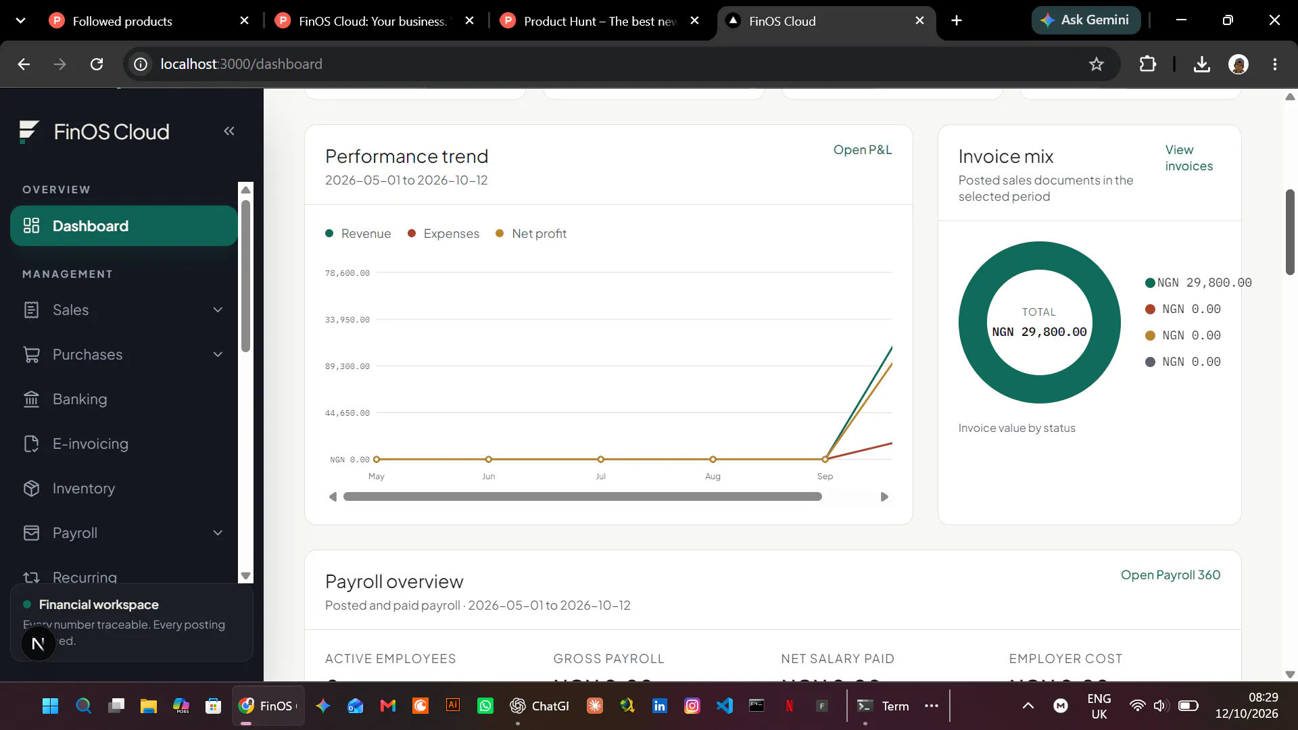The width and height of the screenshot is (1298, 730).
Task: Bookmark this page with star icon
Action: [x=1097, y=64]
